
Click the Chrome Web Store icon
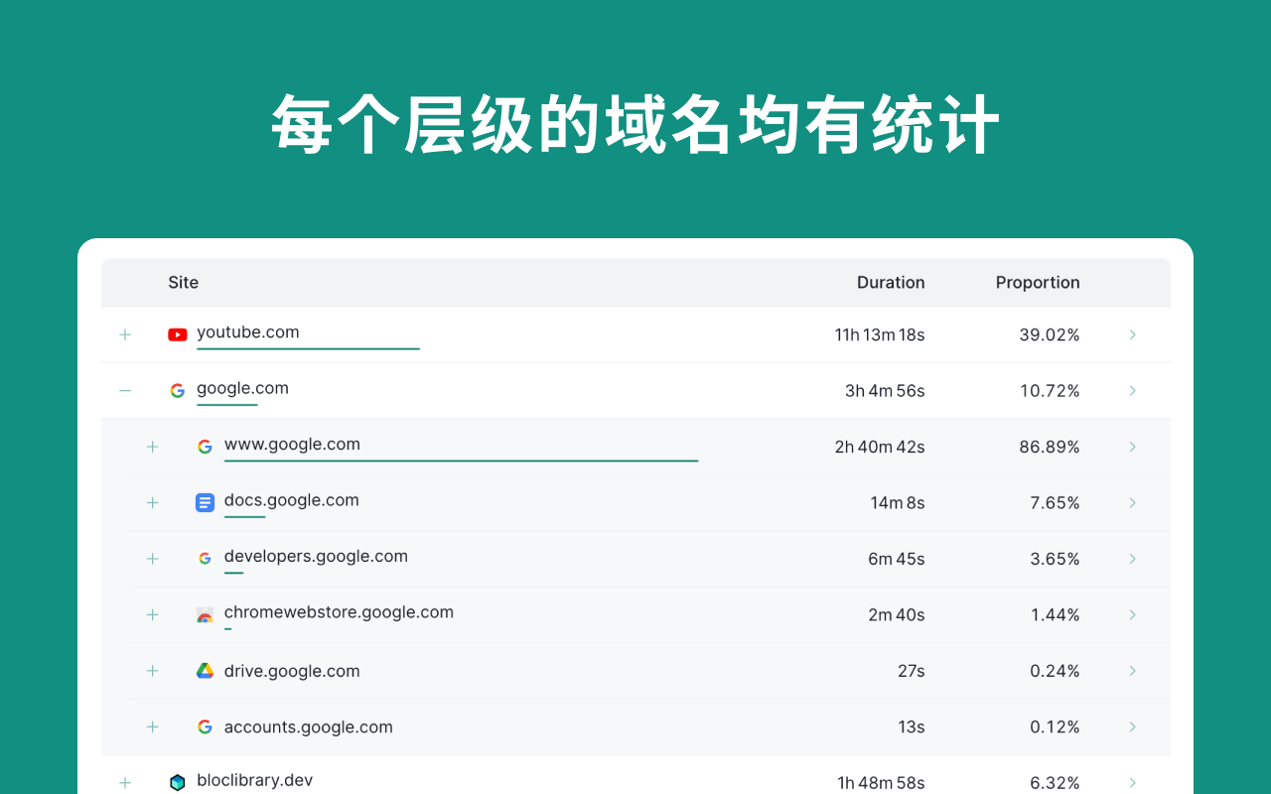(x=205, y=614)
